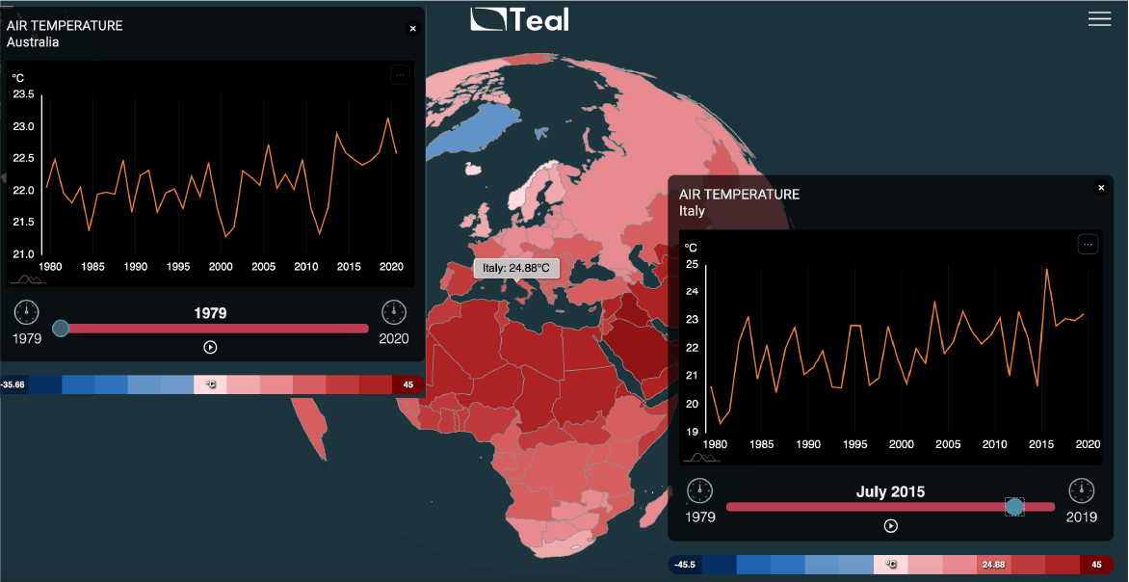Image resolution: width=1129 pixels, height=582 pixels.
Task: Click the distribution curve icon under Australia chart
Action: [x=28, y=278]
